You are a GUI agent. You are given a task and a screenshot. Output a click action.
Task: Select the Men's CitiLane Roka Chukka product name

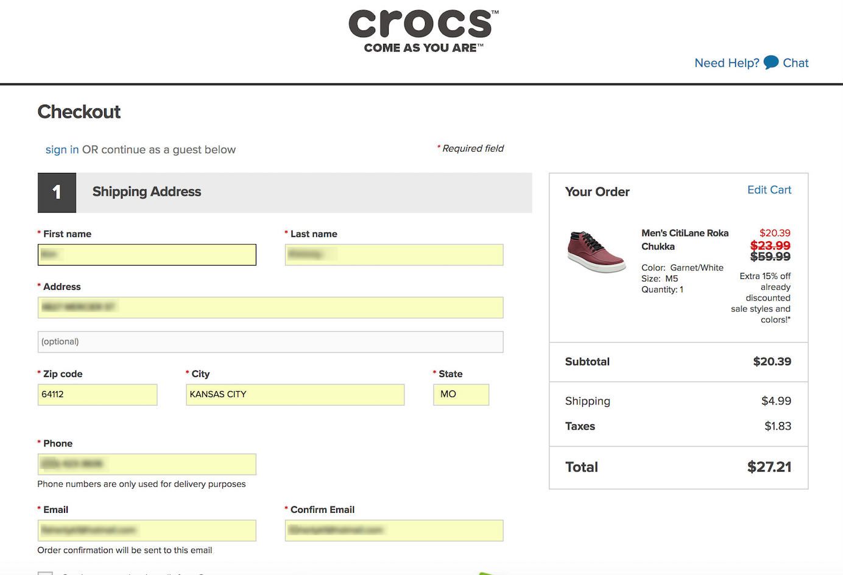coord(685,239)
